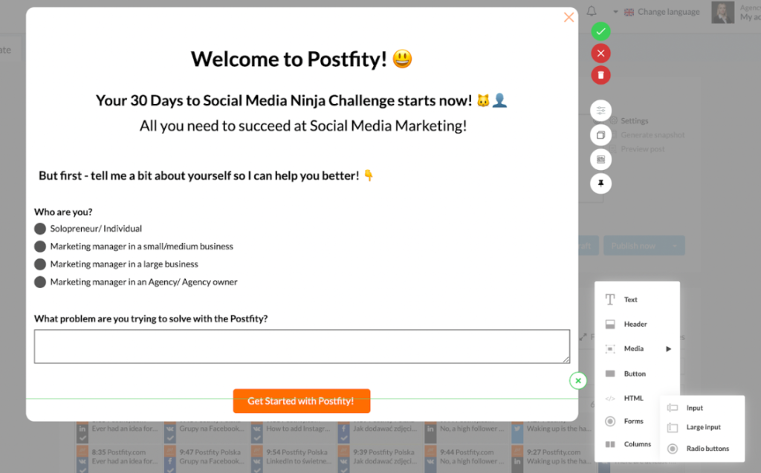Image resolution: width=761 pixels, height=473 pixels.
Task: Click the red trash delete icon
Action: click(600, 74)
